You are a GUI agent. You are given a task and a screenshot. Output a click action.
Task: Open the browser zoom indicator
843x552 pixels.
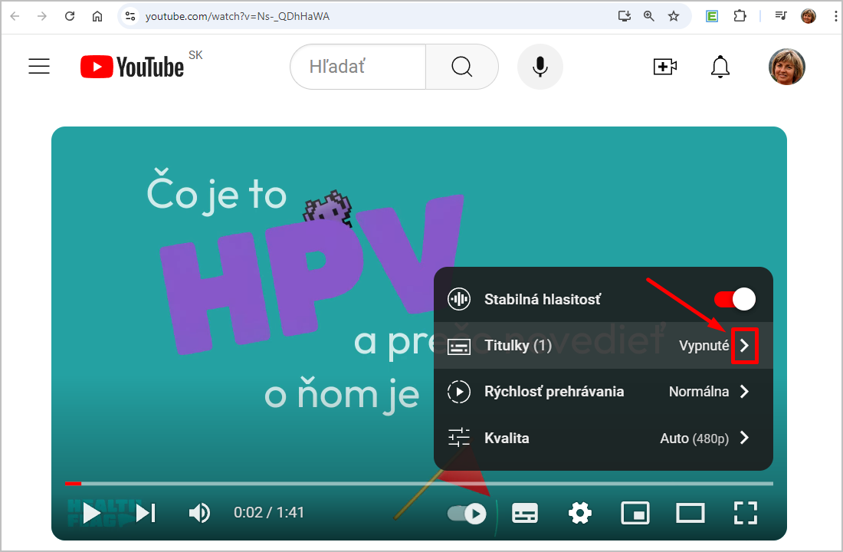tap(649, 16)
